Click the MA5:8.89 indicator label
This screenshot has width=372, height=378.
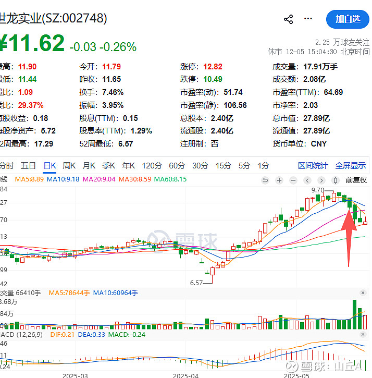(x=29, y=179)
